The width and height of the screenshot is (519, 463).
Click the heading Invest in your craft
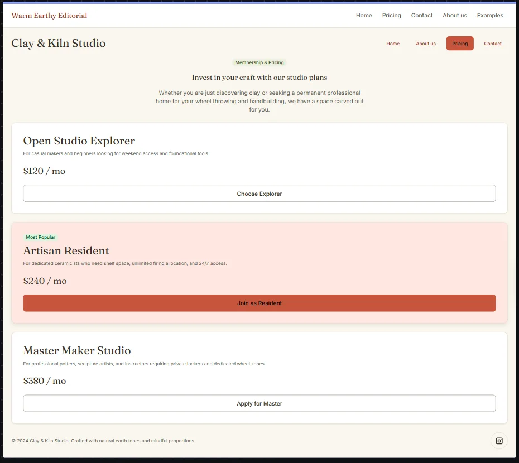pyautogui.click(x=259, y=77)
